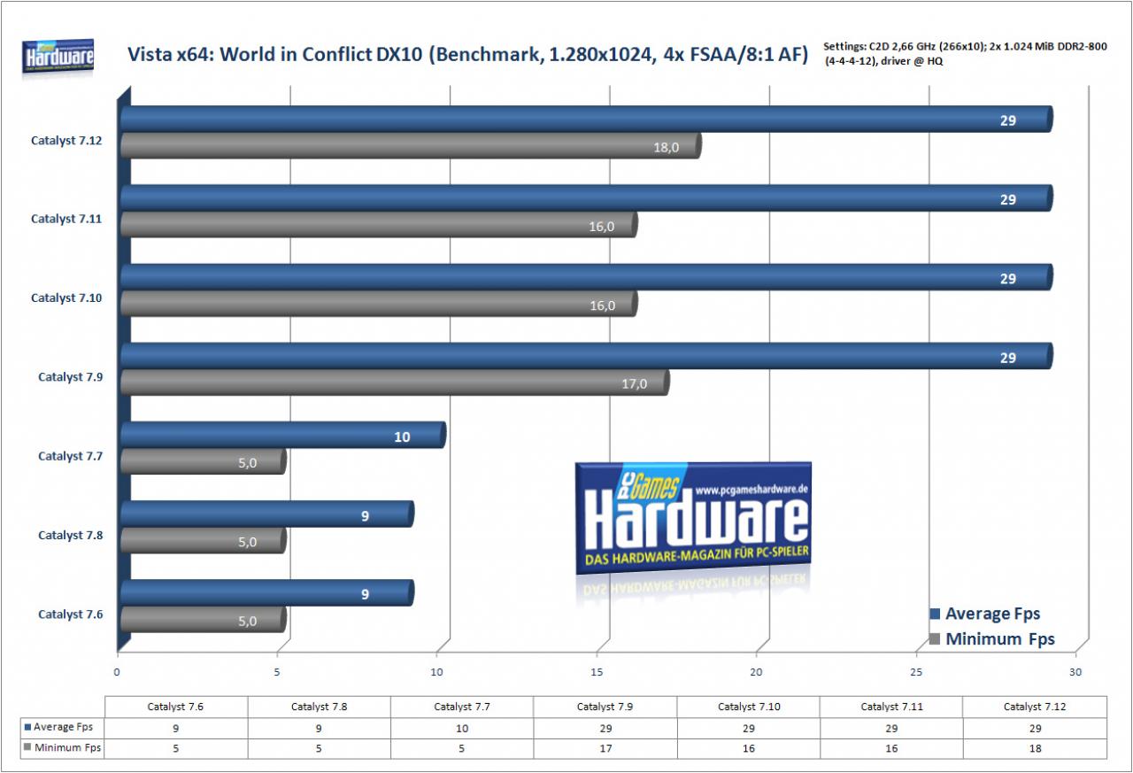Click the table's Minimum Fps cell for Catalyst 7.11

(x=891, y=748)
